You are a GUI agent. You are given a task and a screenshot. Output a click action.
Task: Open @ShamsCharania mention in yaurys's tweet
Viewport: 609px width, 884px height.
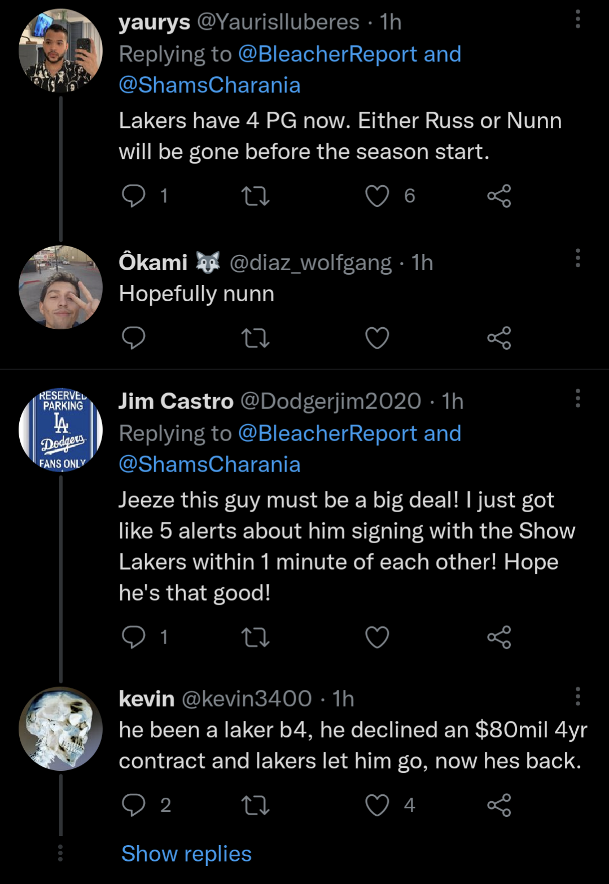[x=209, y=85]
